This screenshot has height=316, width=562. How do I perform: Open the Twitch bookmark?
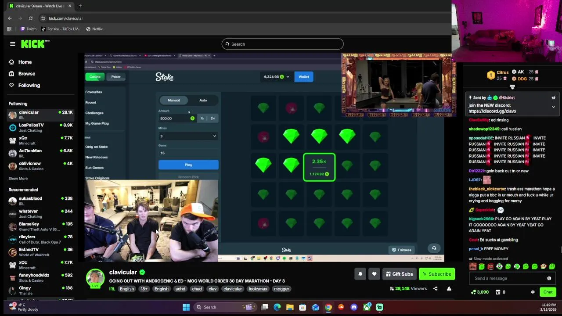[29, 29]
